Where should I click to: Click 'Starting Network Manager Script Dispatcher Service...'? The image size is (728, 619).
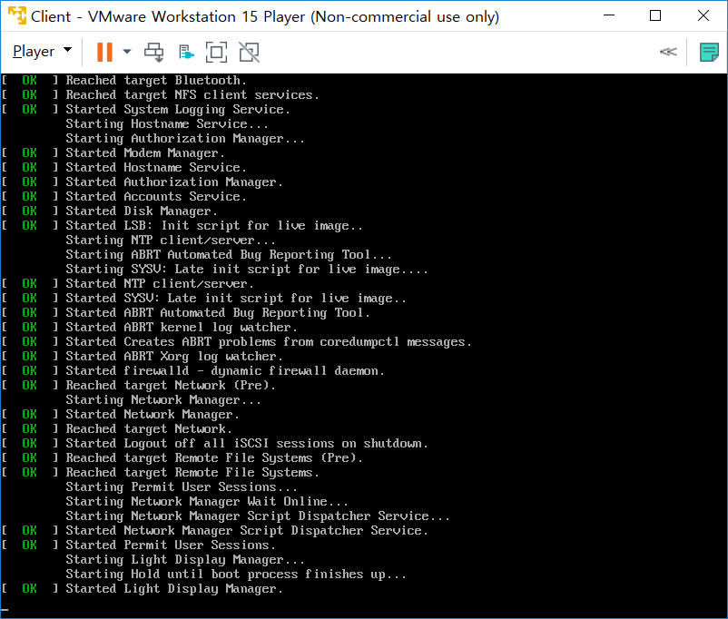pos(258,516)
